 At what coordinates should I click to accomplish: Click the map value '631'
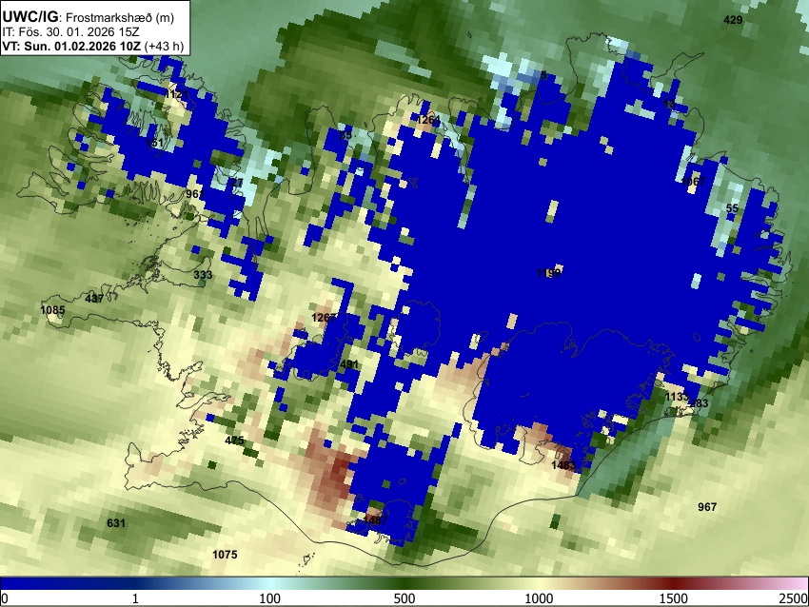[x=115, y=523]
